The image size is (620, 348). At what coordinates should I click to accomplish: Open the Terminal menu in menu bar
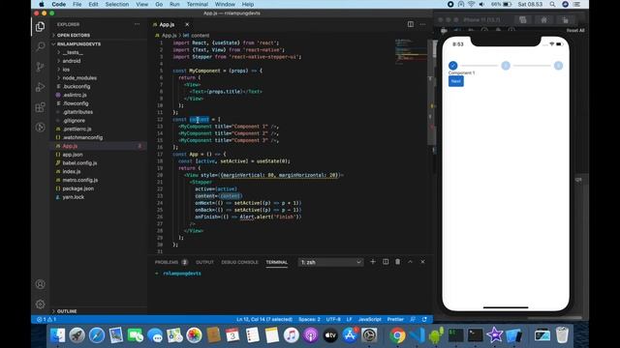(x=198, y=4)
